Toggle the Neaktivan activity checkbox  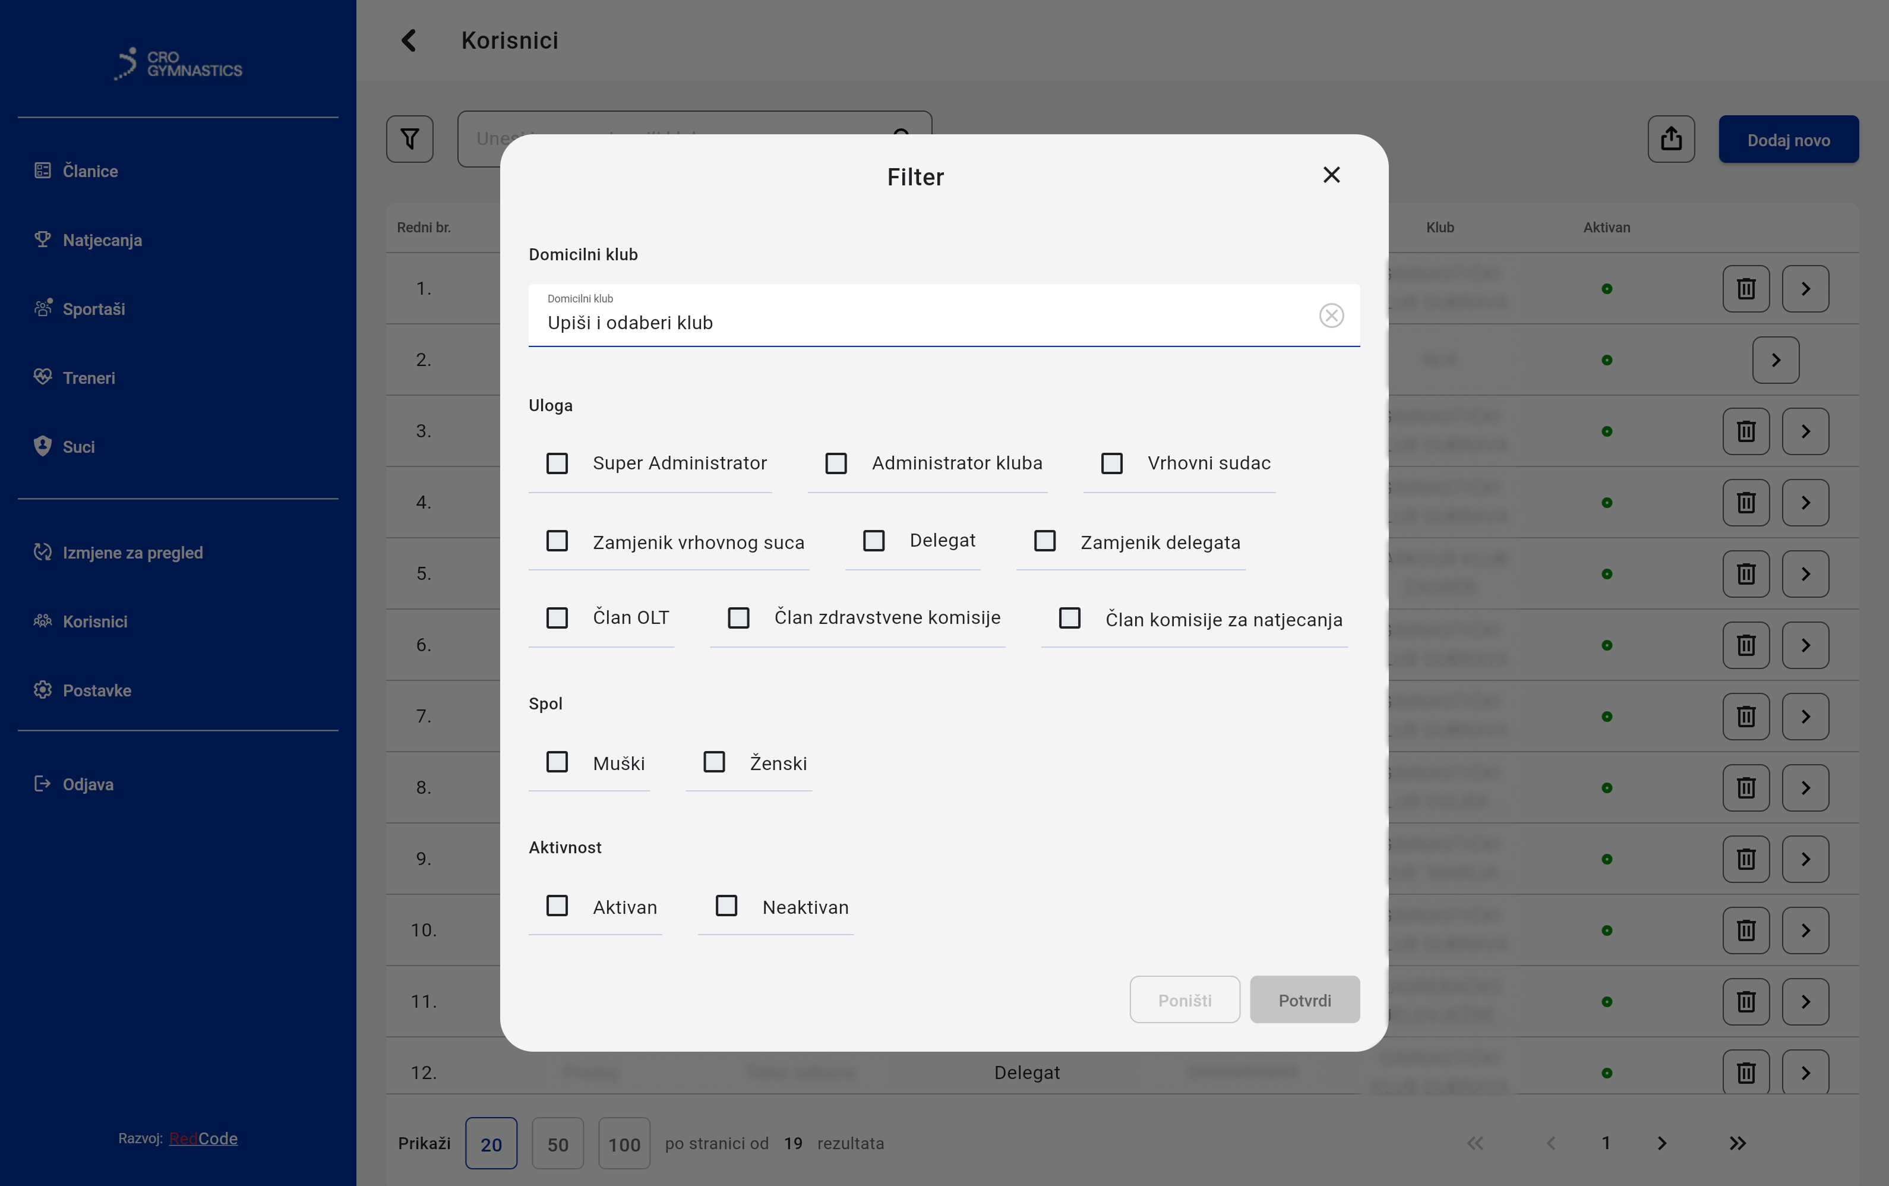[x=726, y=906]
